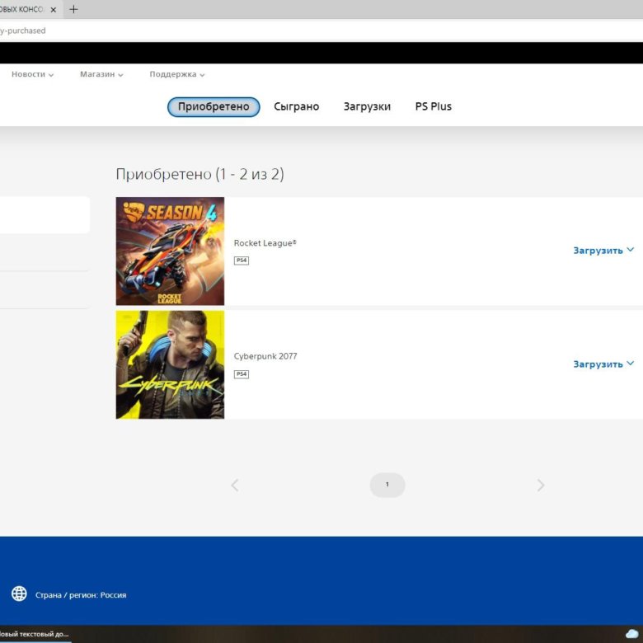Image resolution: width=643 pixels, height=643 pixels.
Task: Open the cloud icon in system tray
Action: coord(632,634)
